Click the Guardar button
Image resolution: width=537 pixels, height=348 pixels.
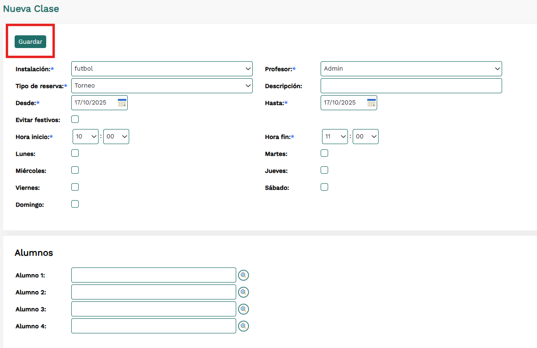[30, 41]
